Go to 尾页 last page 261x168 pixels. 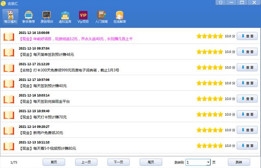[150, 162]
